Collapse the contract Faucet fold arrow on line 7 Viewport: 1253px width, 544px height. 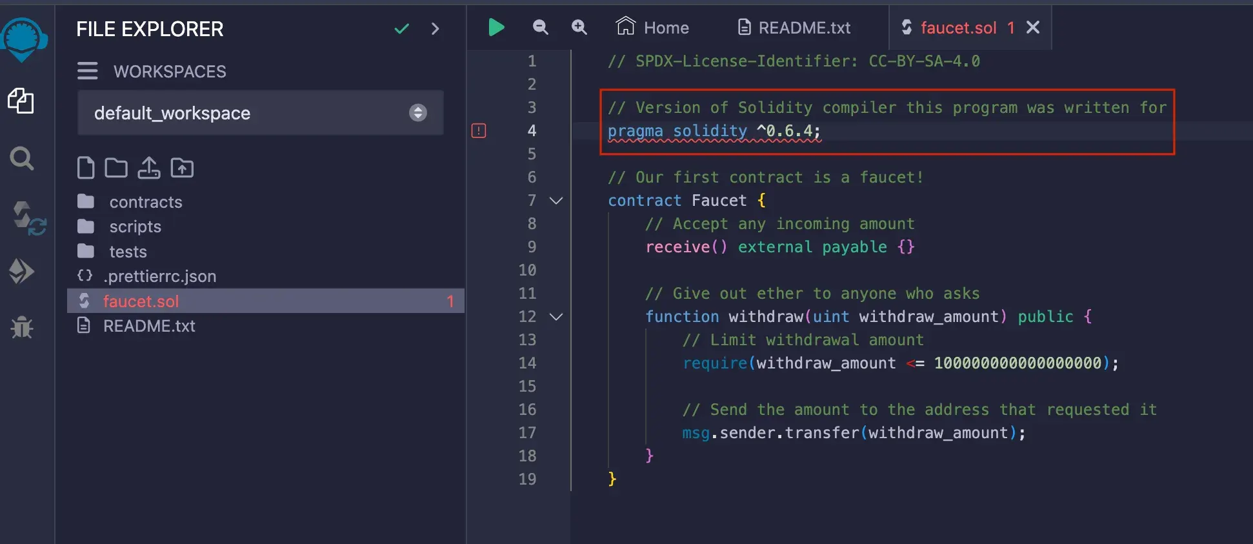(556, 201)
